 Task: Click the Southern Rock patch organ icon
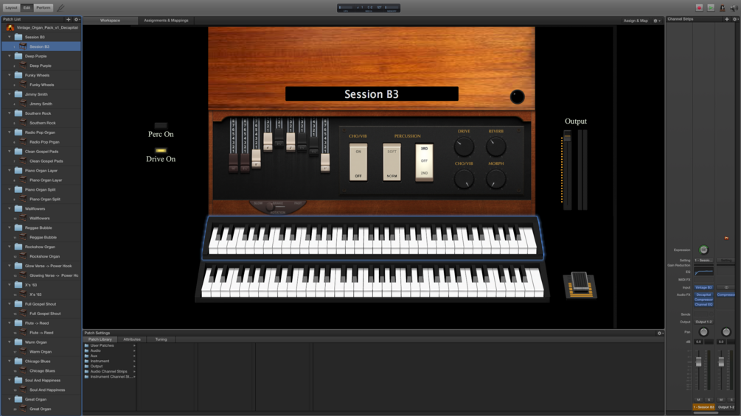23,123
